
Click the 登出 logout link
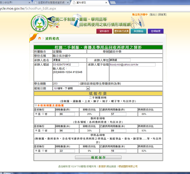tap(153, 14)
